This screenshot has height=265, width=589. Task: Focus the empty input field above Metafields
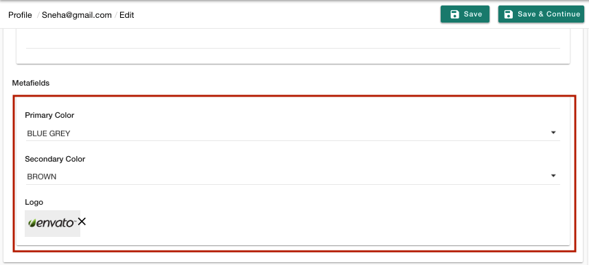tap(293, 40)
